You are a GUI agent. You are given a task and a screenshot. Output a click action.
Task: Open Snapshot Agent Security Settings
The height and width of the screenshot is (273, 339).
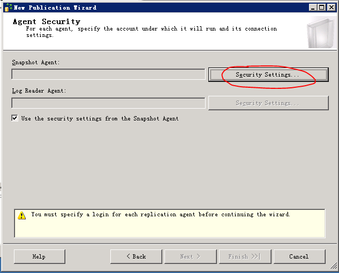coord(268,74)
